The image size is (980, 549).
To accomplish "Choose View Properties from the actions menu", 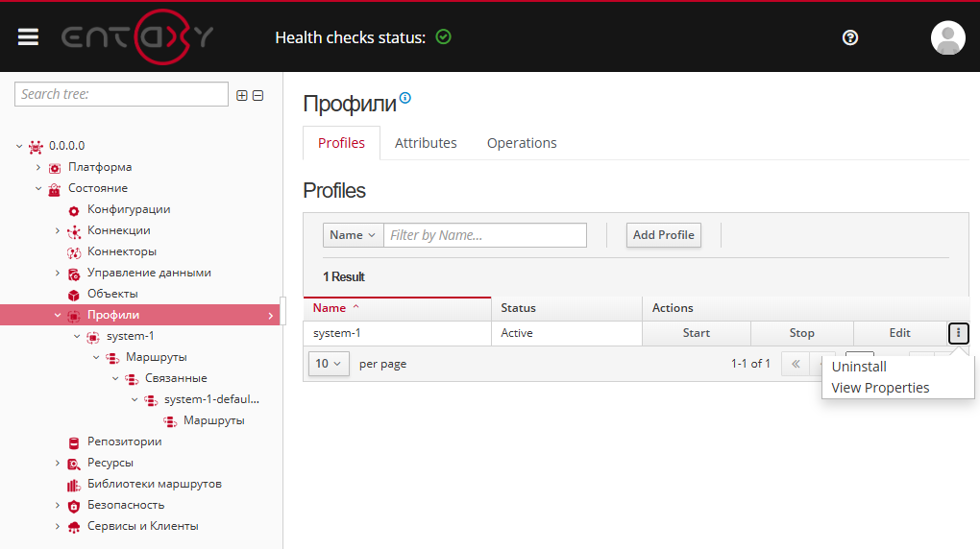I will coord(880,388).
